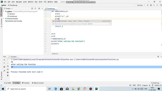Open Python Console tool window

pos(38,83)
